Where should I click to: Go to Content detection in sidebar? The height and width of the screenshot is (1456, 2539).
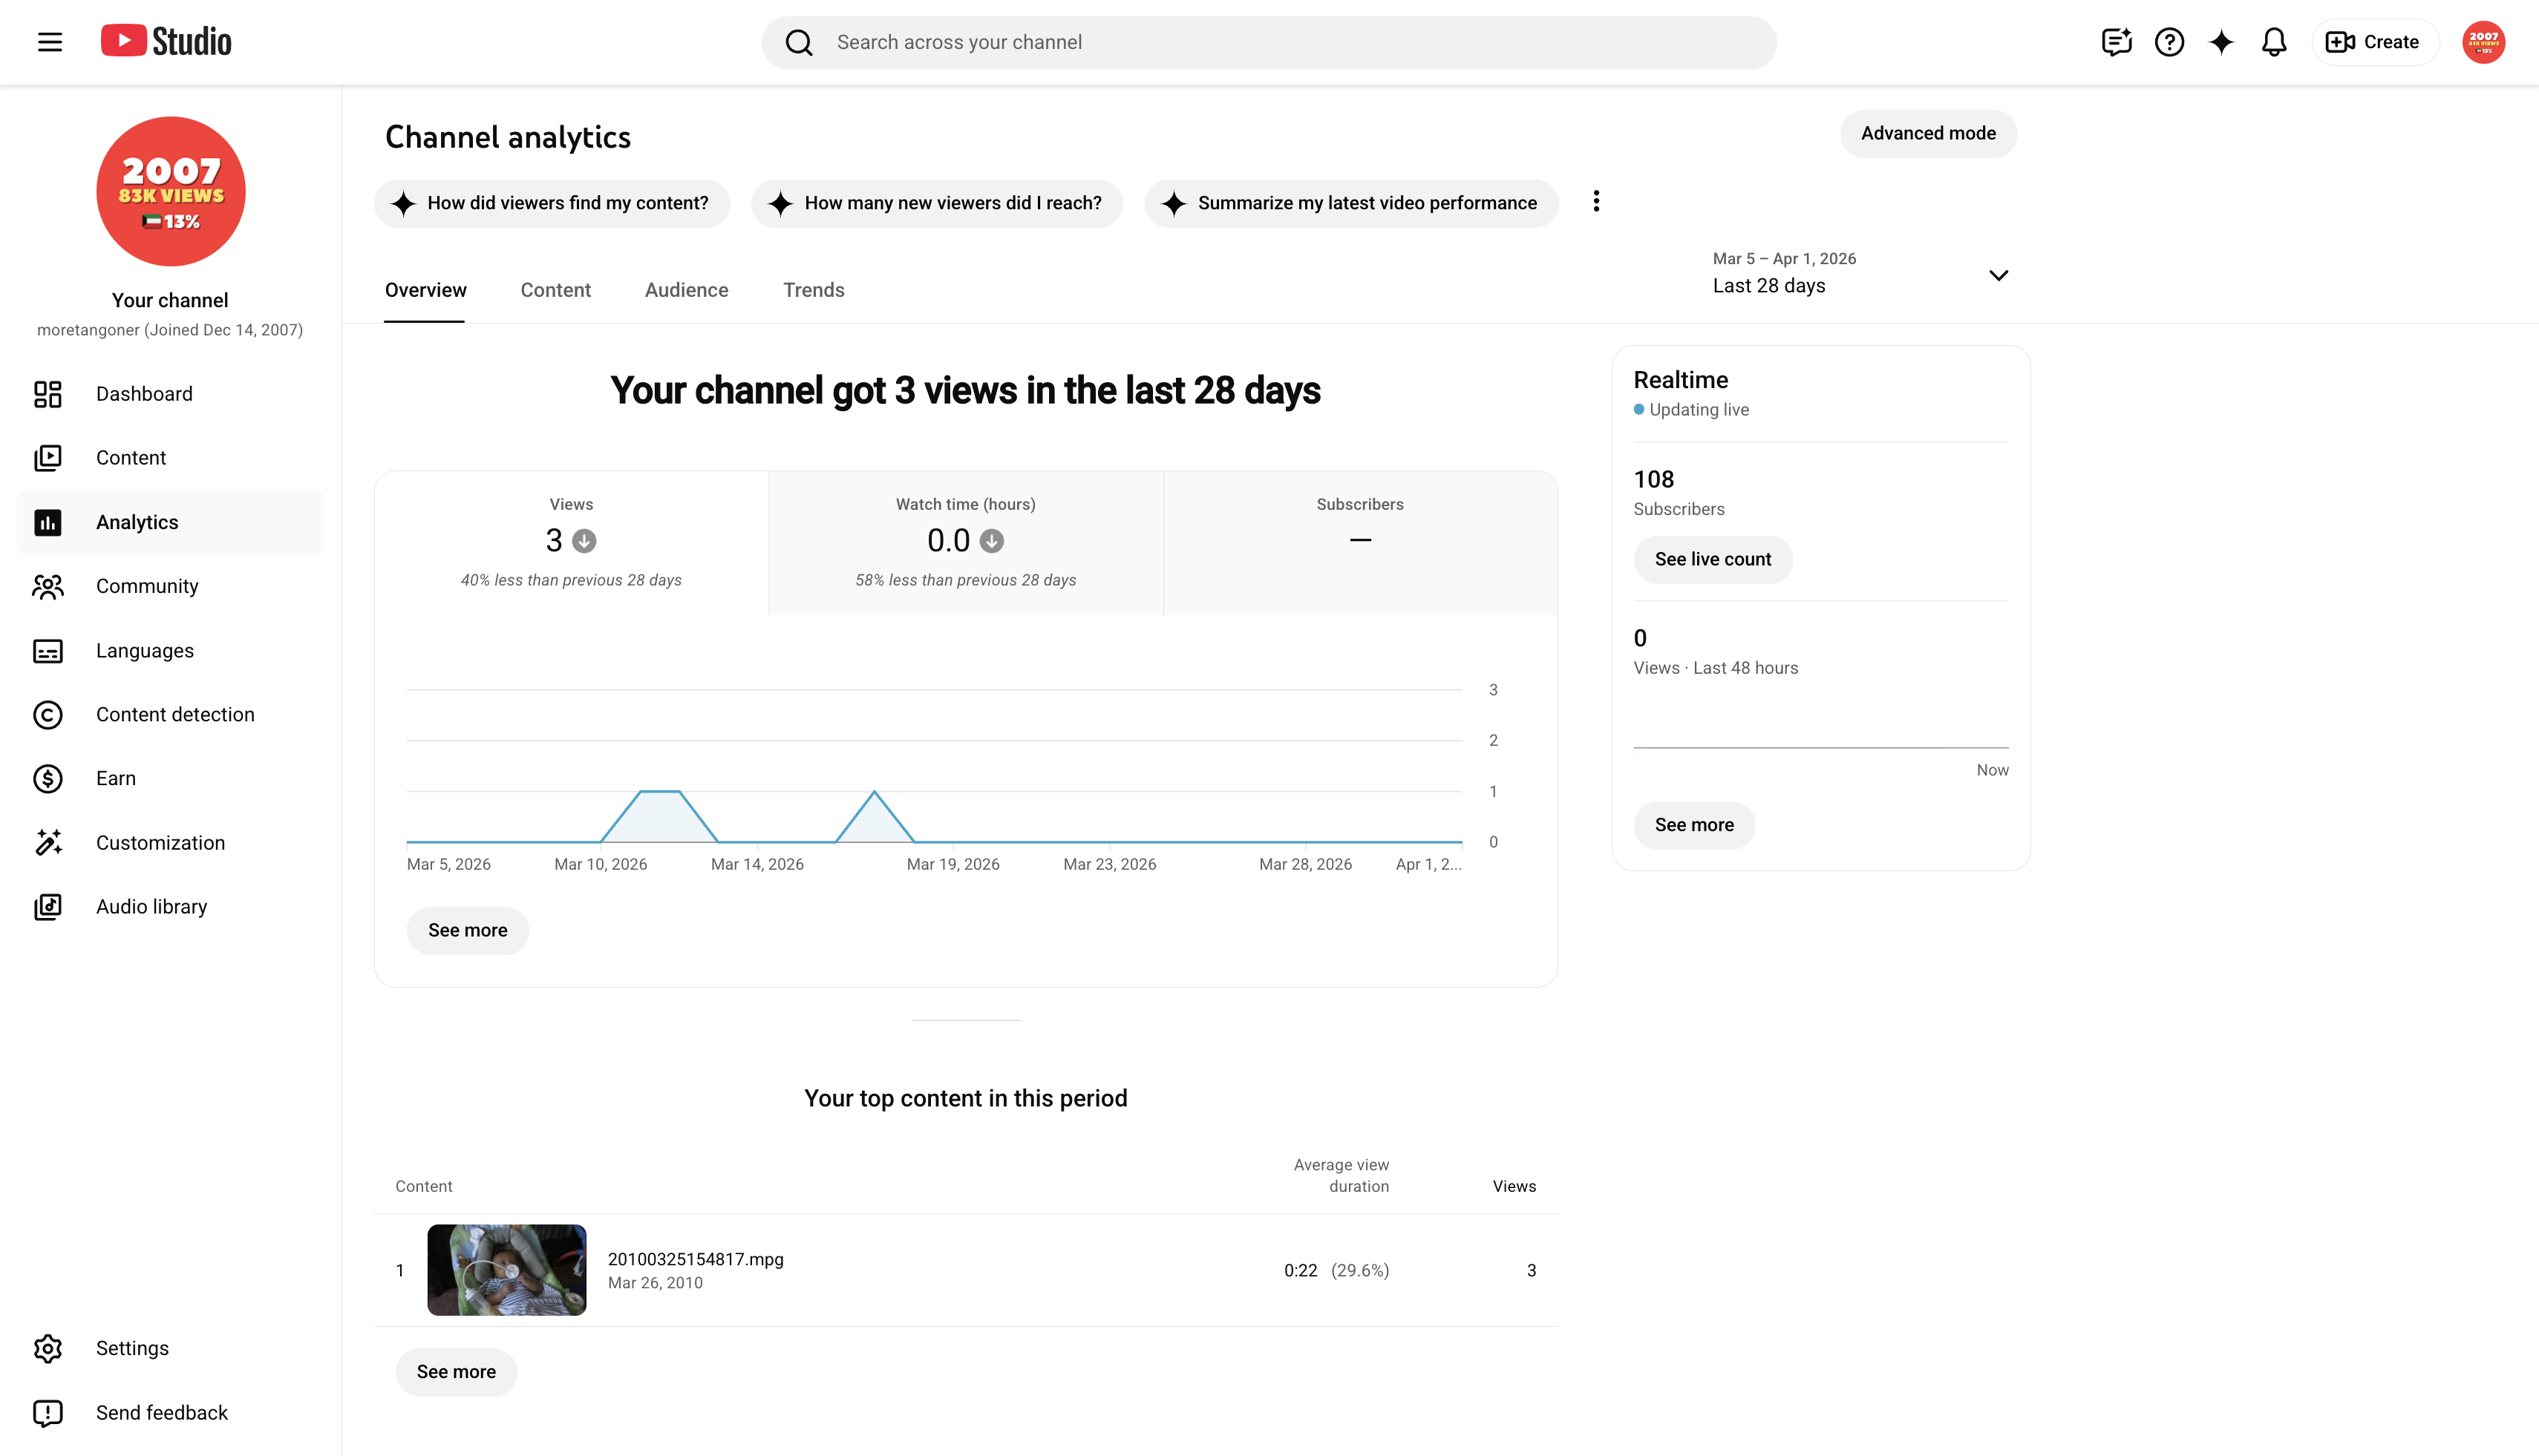[170, 715]
